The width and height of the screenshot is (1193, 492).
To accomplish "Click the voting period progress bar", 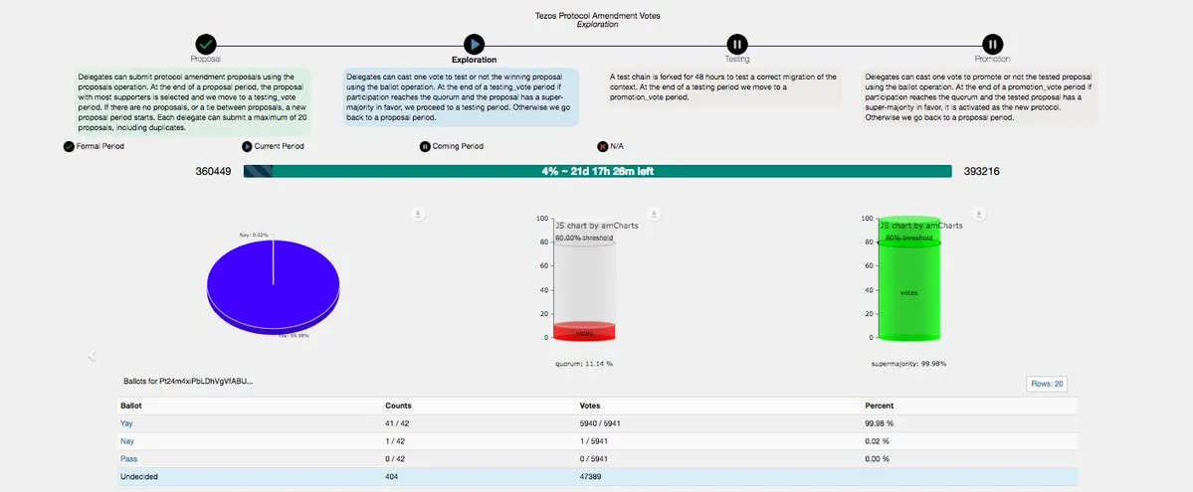I will [x=597, y=171].
